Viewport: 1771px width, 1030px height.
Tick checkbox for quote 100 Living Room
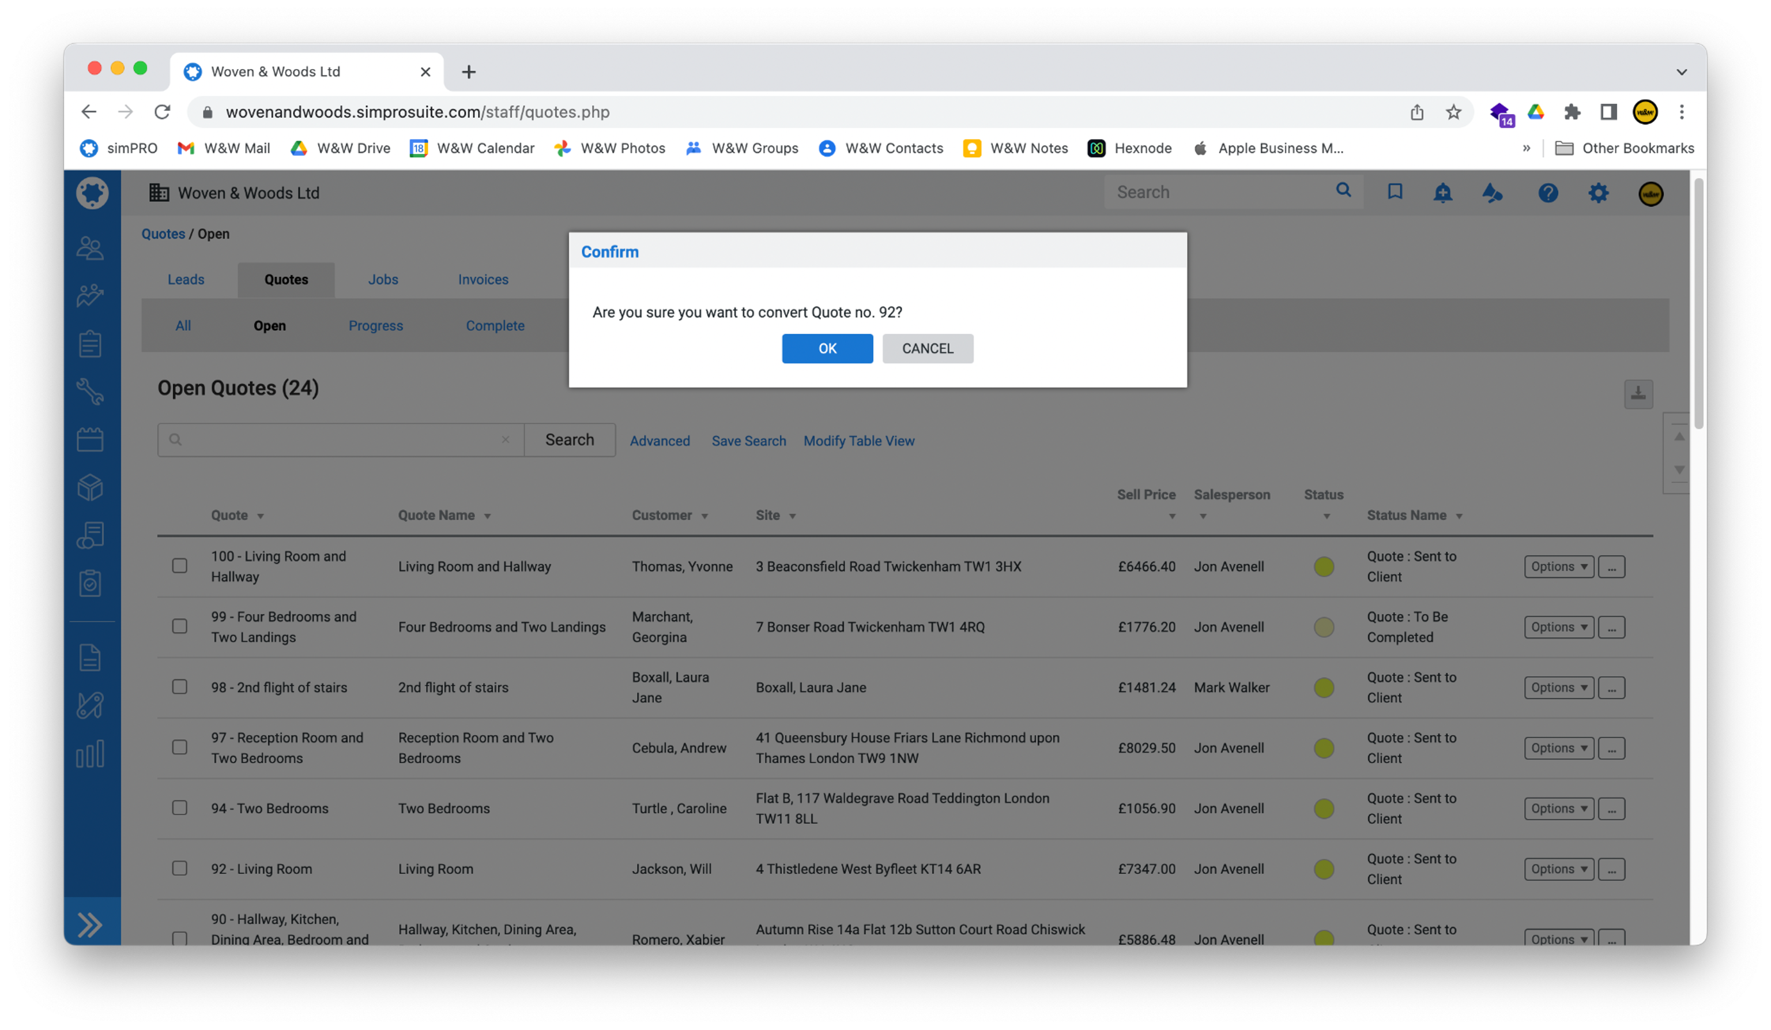(x=180, y=566)
